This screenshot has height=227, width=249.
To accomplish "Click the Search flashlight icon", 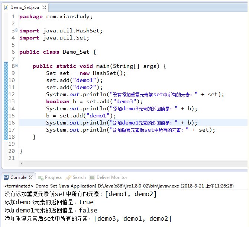I will (x=68, y=177).
